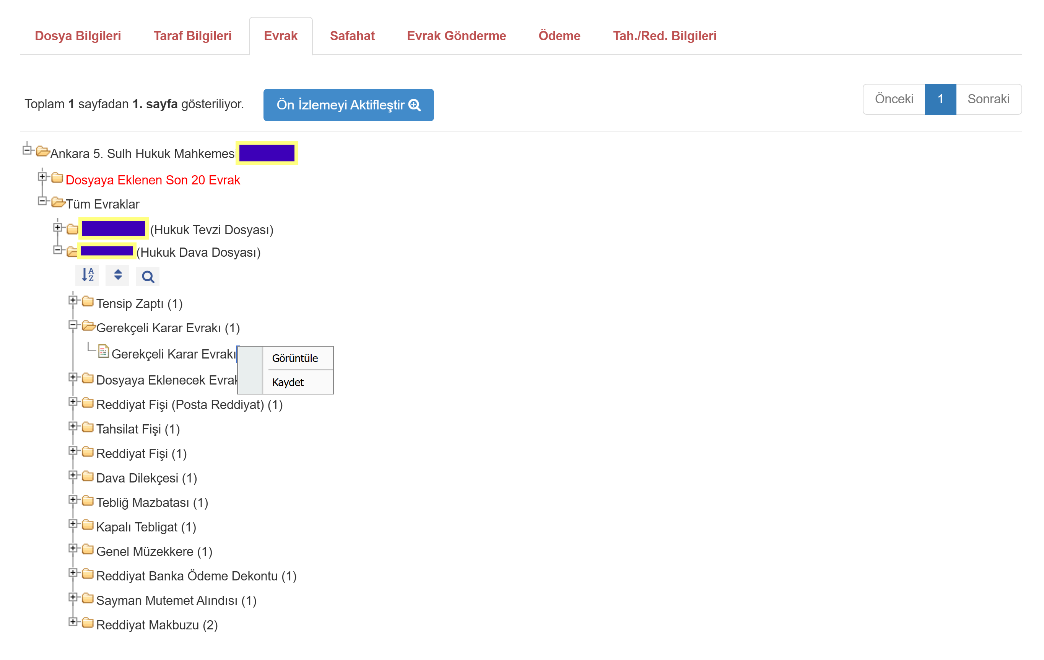Viewport: 1044px width, 660px height.
Task: Click the expand/collapse arrows icon
Action: point(117,276)
